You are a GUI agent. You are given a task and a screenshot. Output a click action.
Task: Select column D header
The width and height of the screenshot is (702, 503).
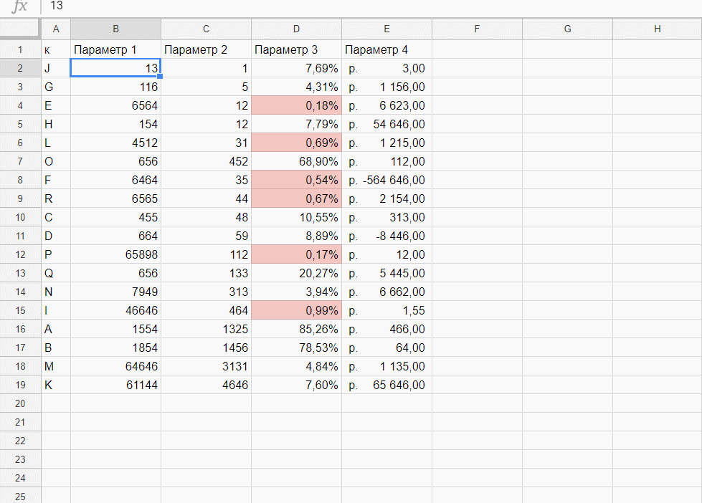[296, 29]
